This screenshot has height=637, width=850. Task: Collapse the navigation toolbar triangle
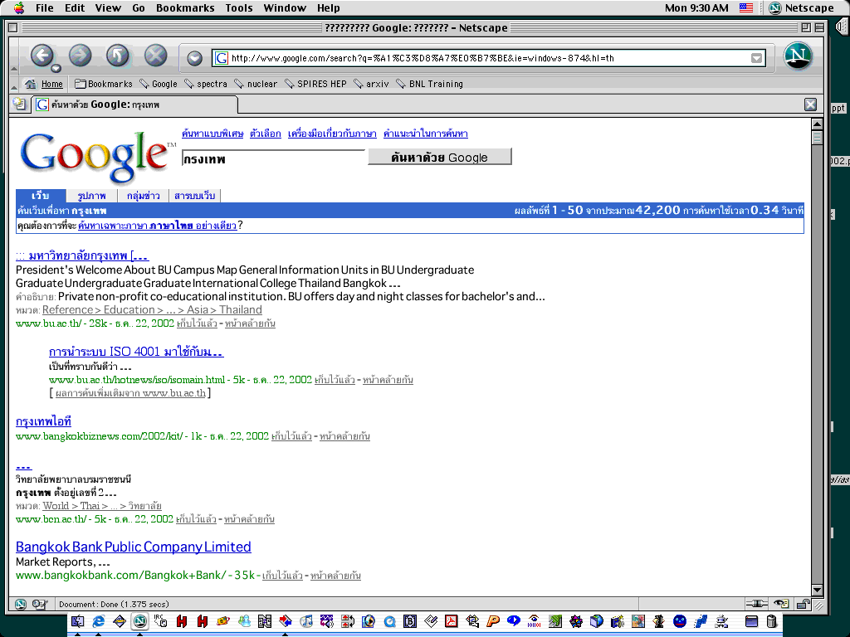coord(14,68)
